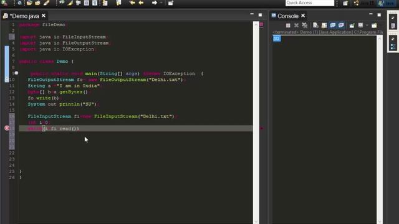Restore the lower minimized view stack
Image resolution: width=399 pixels, height=224 pixels.
pos(393,39)
